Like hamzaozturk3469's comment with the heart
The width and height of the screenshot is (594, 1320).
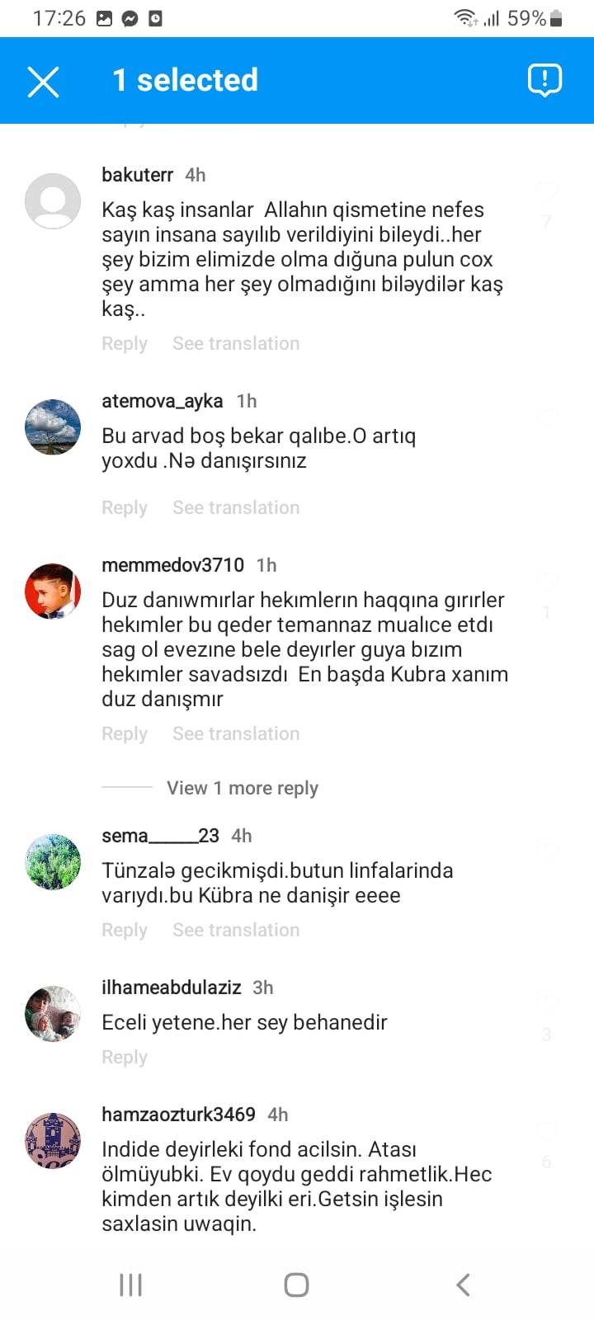[x=546, y=1131]
